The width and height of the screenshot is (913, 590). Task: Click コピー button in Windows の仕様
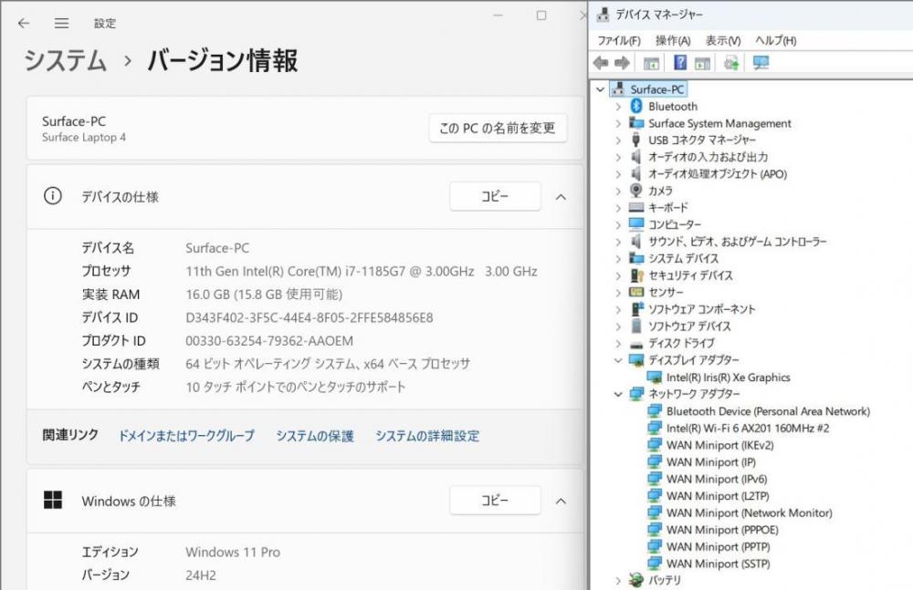click(495, 500)
